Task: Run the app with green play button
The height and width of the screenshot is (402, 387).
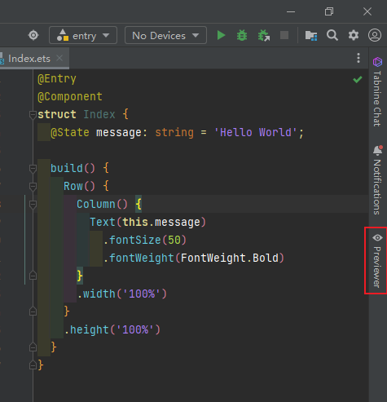Action: point(221,35)
